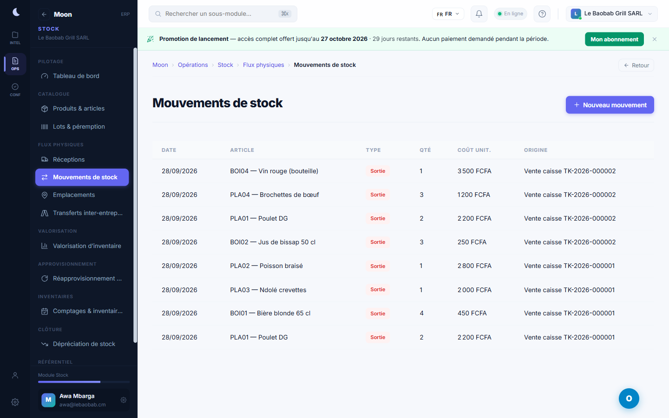This screenshot has height=418, width=669.
Task: Dismiss the promotion banner
Action: (x=655, y=39)
